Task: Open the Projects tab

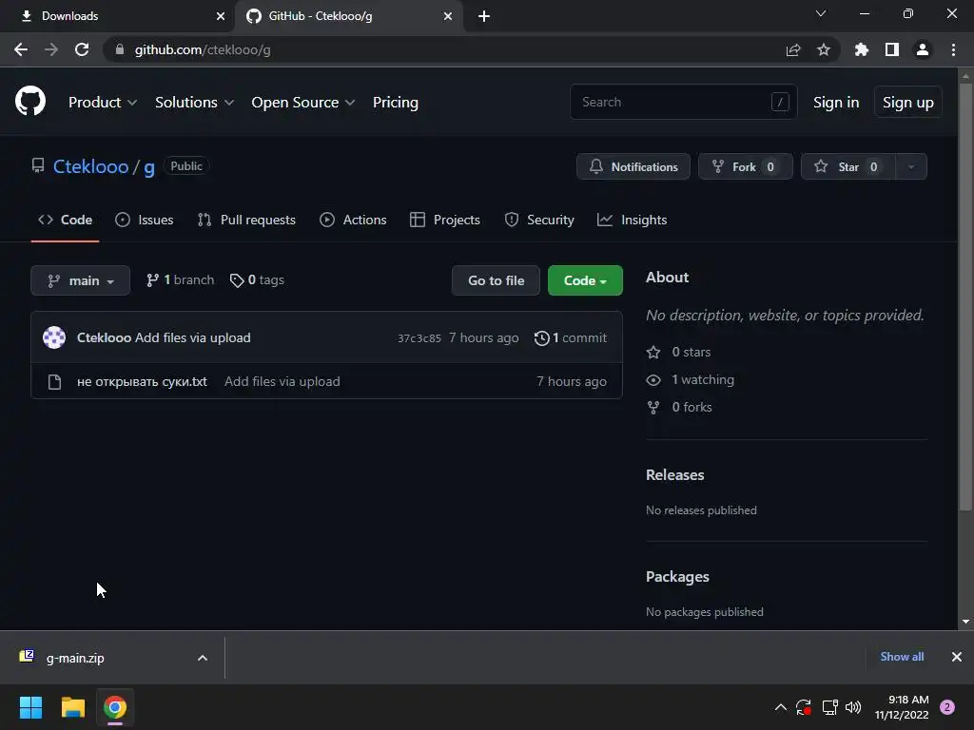Action: (x=445, y=220)
